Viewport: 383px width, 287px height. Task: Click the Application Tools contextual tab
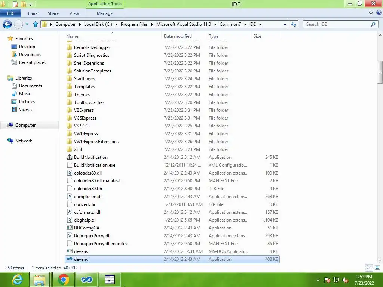point(105,4)
